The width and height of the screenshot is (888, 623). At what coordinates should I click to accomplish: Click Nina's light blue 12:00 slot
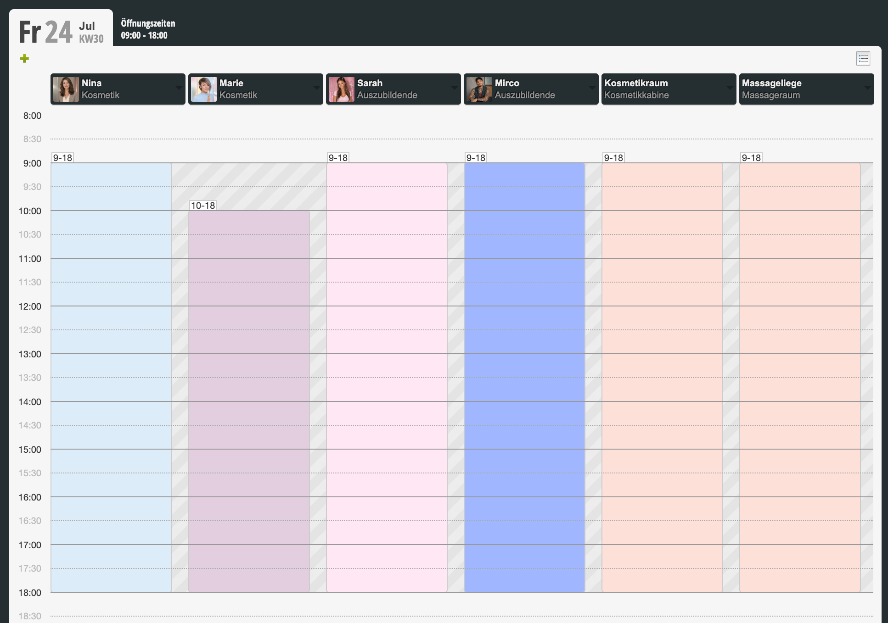tap(111, 317)
